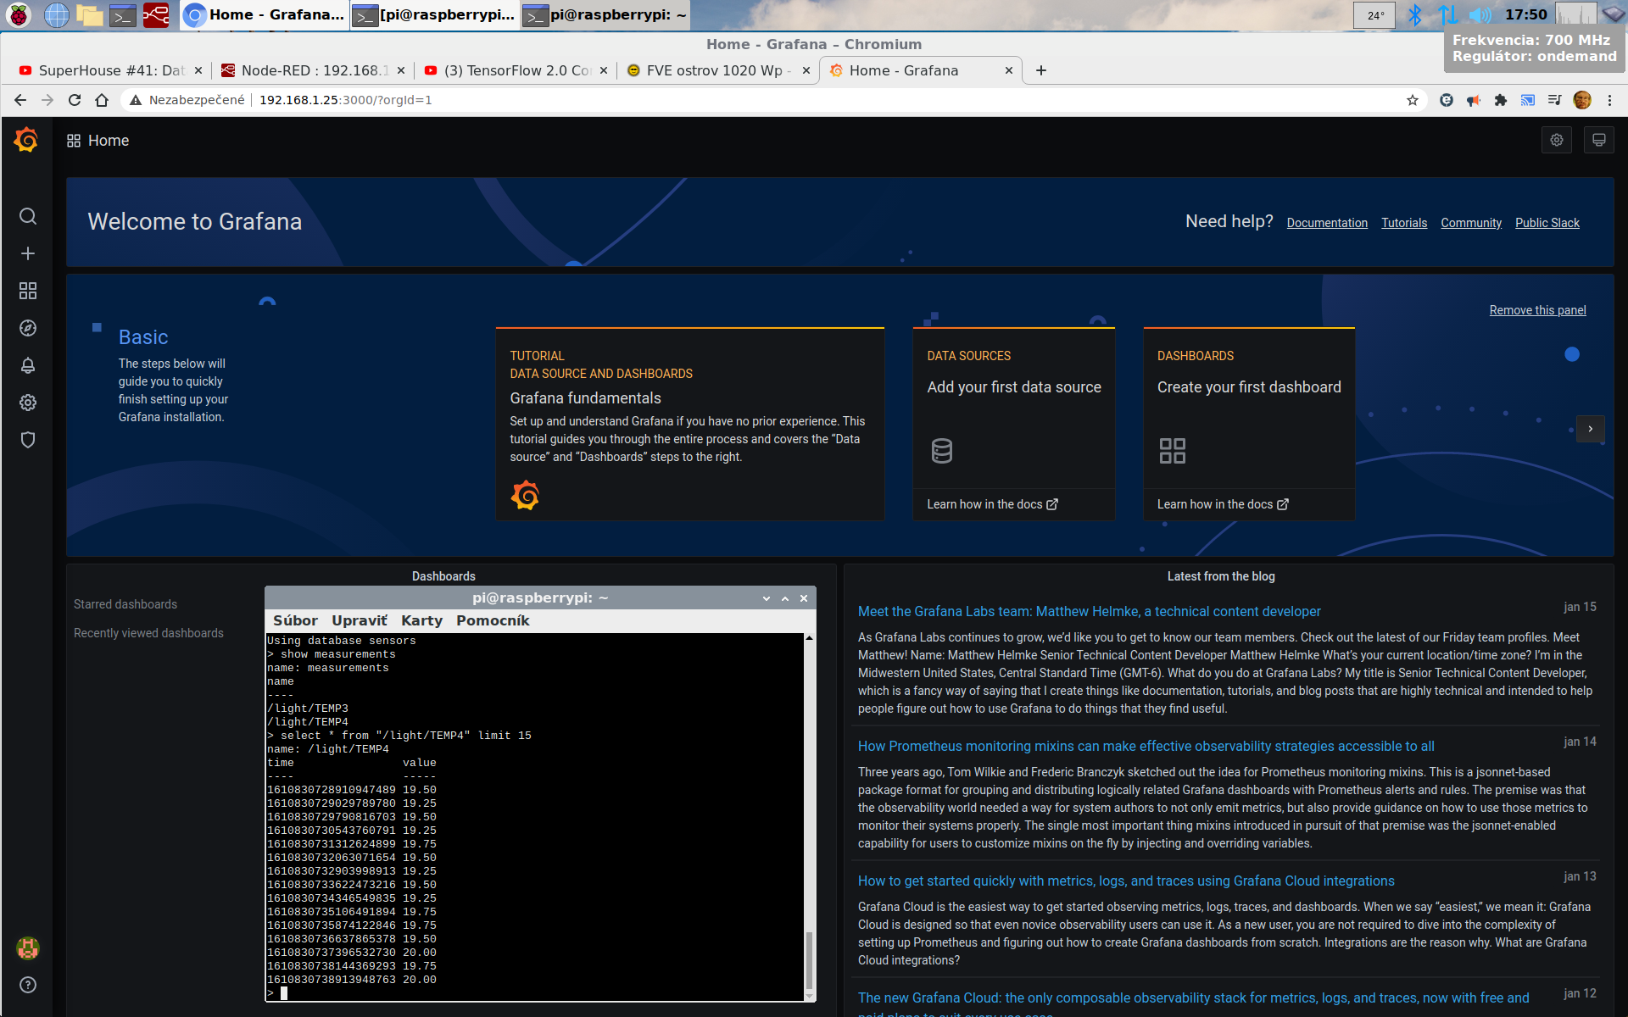
Task: Open Alerting bell icon in sidebar
Action: click(28, 365)
